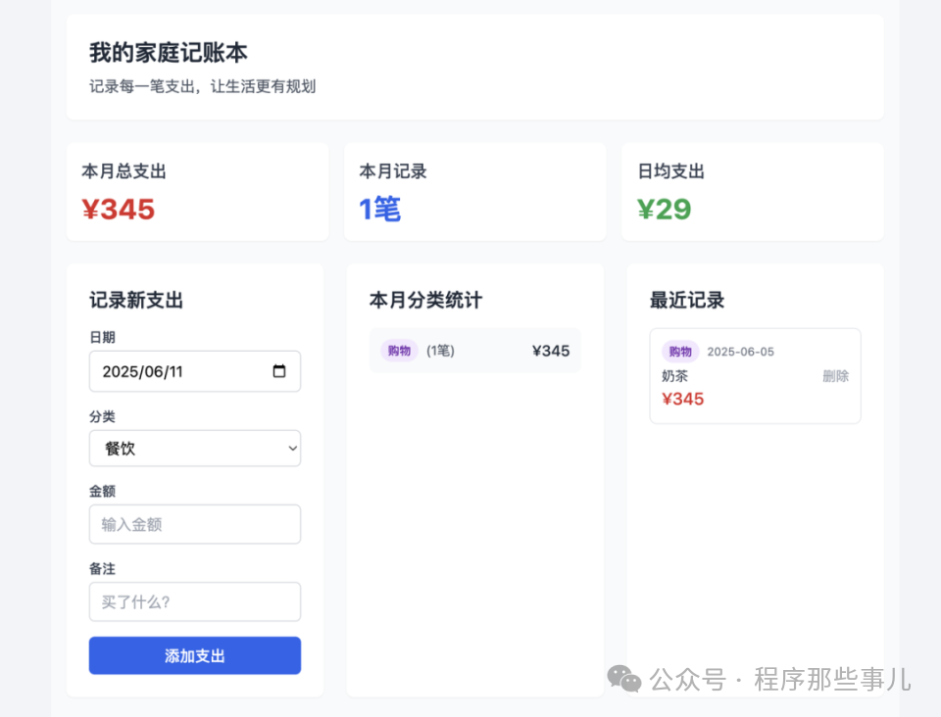Click the WeChat icon in the watermark

pyautogui.click(x=624, y=677)
